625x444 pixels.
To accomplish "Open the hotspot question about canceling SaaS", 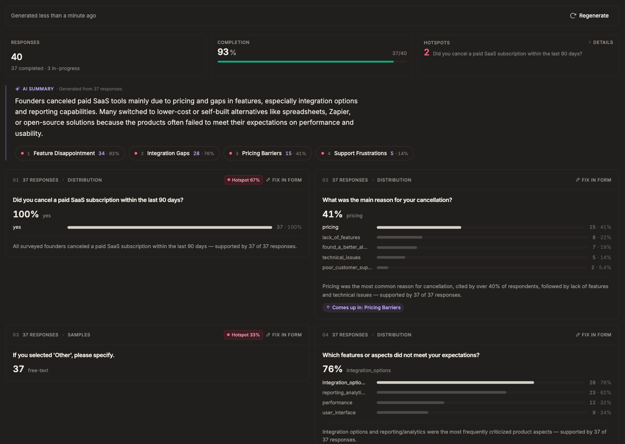I will coord(507,54).
